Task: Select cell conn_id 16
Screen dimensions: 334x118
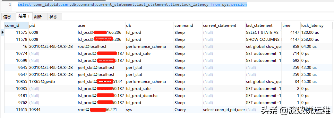Action: 16,46
